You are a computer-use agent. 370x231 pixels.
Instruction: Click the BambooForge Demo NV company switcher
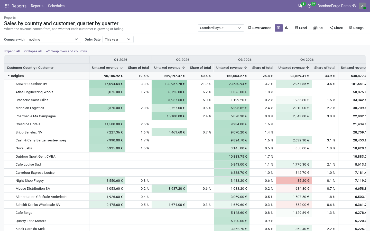pos(337,6)
